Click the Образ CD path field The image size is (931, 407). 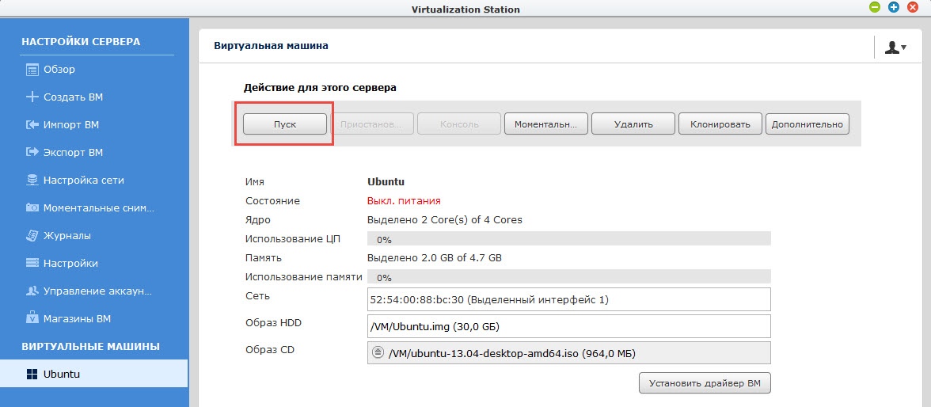point(568,352)
